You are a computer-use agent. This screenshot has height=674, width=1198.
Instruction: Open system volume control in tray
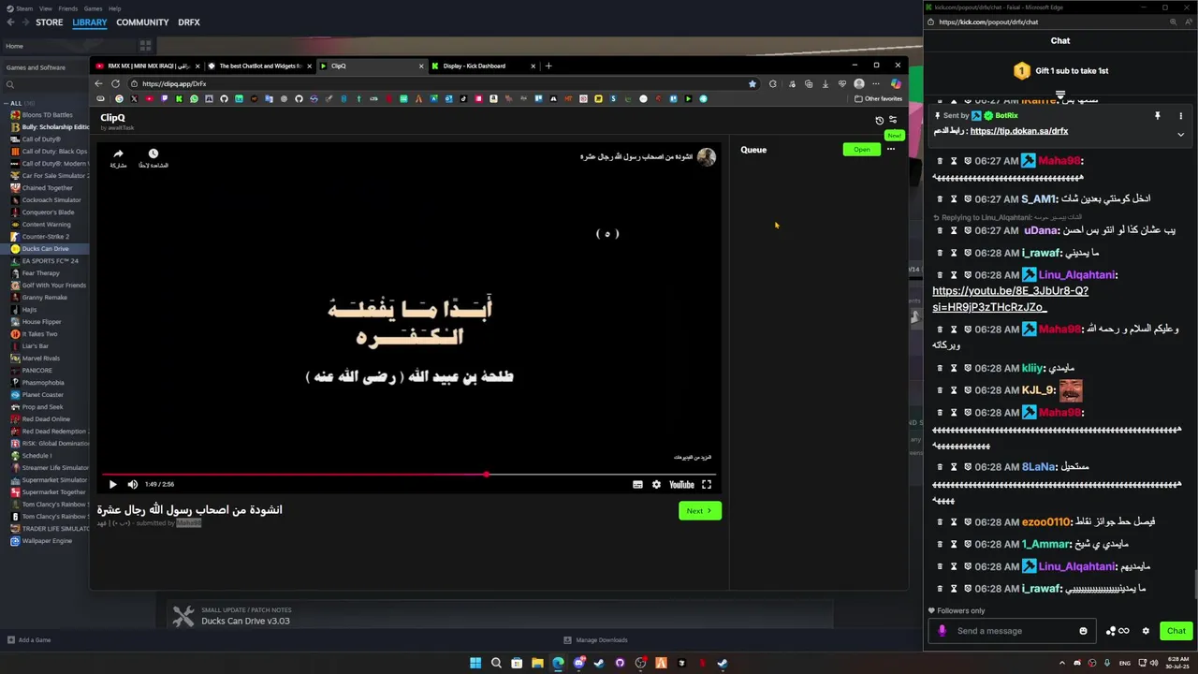coord(1152,663)
